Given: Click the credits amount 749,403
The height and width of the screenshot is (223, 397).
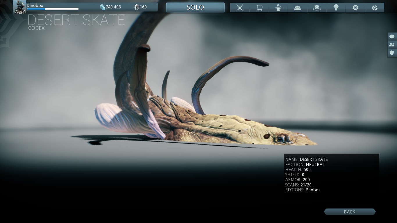Looking at the screenshot, I should pyautogui.click(x=113, y=7).
